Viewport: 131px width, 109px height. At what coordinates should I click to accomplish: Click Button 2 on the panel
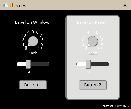click(x=93, y=85)
